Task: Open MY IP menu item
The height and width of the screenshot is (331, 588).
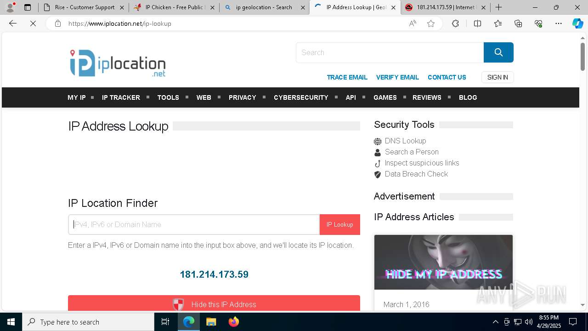Action: click(77, 97)
